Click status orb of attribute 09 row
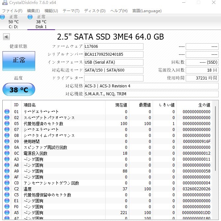This screenshot has height=221, width=221. click(7, 141)
